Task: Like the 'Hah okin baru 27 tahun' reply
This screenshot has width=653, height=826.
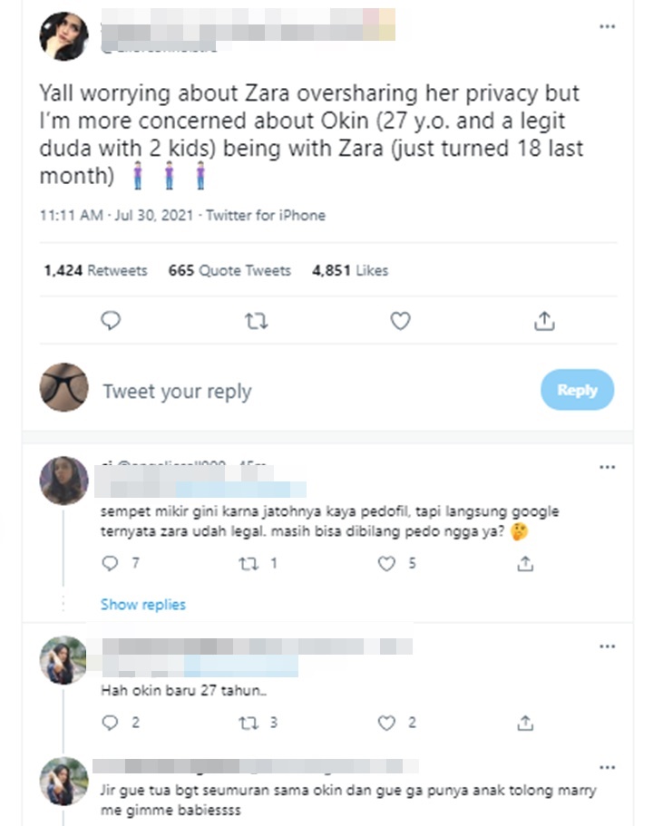Action: tap(386, 723)
